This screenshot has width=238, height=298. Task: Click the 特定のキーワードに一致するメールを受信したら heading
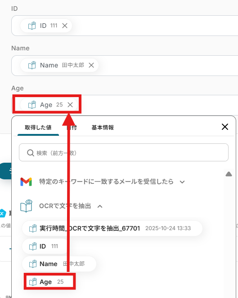tap(106, 182)
